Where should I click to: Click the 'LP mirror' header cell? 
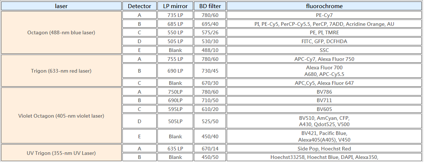(x=175, y=6)
